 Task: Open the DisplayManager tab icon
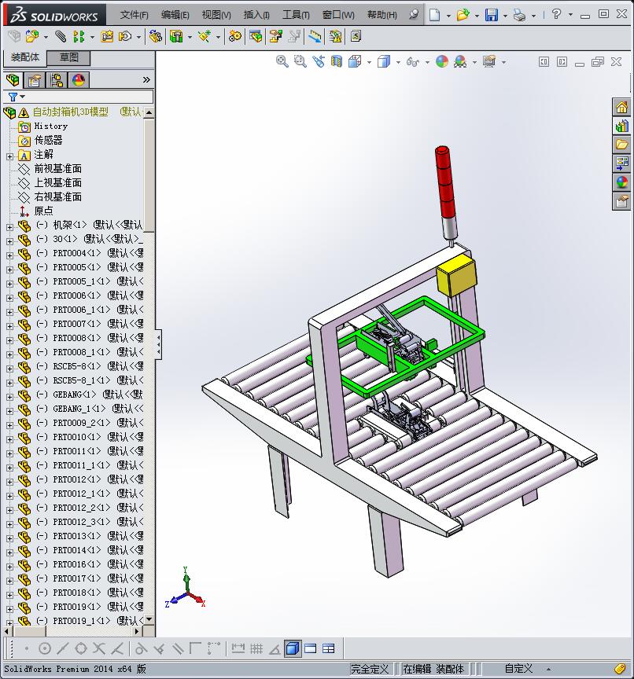click(x=79, y=80)
